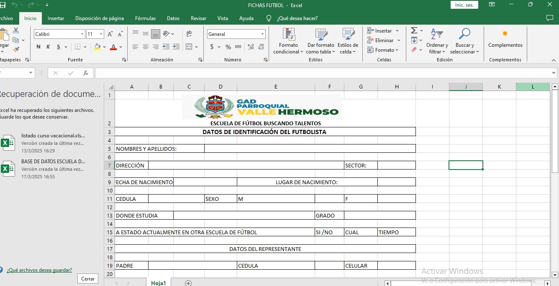Open the Calibri font name dropdown
The image size is (559, 286).
pos(82,34)
